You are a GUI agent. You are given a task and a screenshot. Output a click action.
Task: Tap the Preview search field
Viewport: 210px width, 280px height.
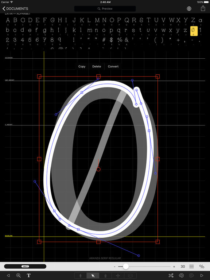(x=105, y=9)
